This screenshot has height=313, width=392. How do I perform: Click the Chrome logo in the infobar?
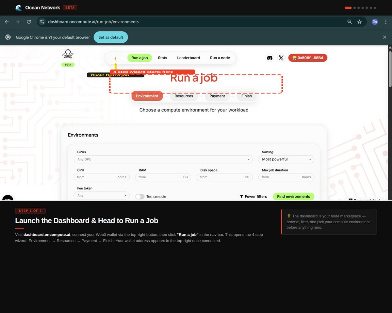pos(8,37)
